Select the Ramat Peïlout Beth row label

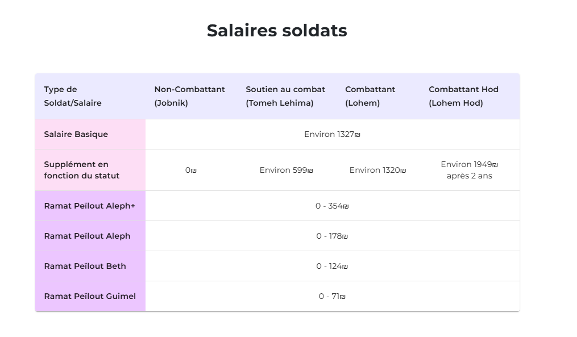coord(90,266)
